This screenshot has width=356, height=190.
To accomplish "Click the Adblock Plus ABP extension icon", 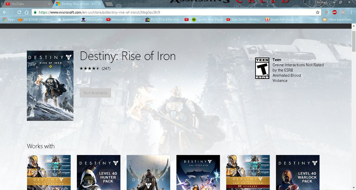I will point(335,12).
